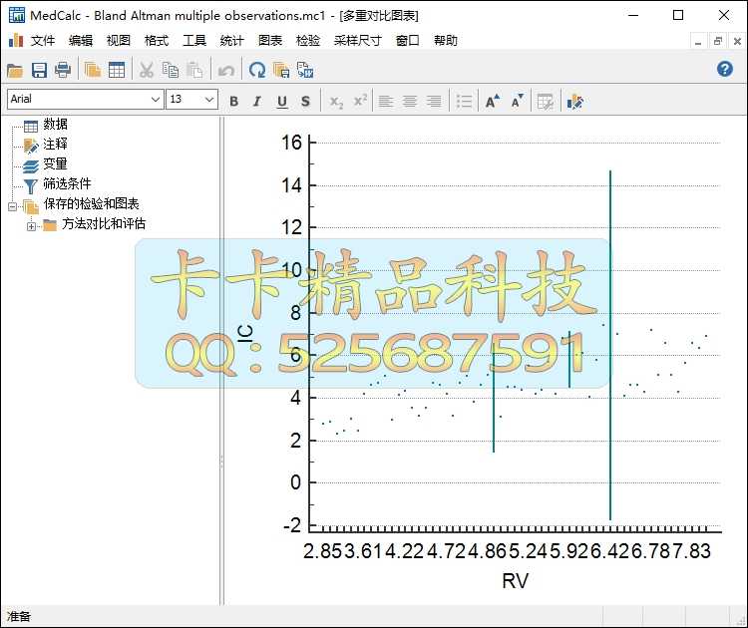The height and width of the screenshot is (628, 748).
Task: Open the 帮助 menu
Action: click(446, 41)
